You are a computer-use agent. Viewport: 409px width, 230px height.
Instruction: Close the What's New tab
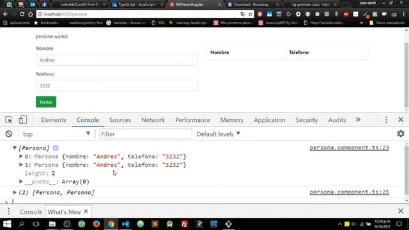coord(86,211)
